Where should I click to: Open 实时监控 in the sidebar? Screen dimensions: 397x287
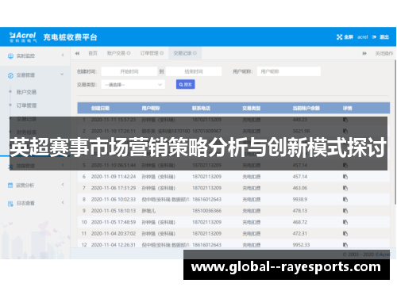[25, 55]
